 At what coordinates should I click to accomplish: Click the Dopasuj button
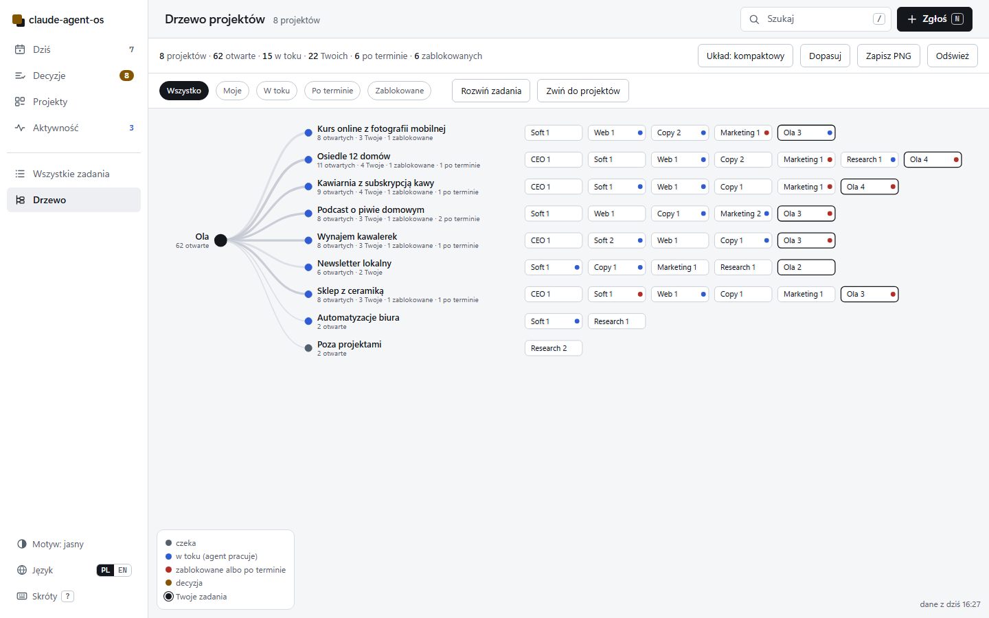point(825,56)
